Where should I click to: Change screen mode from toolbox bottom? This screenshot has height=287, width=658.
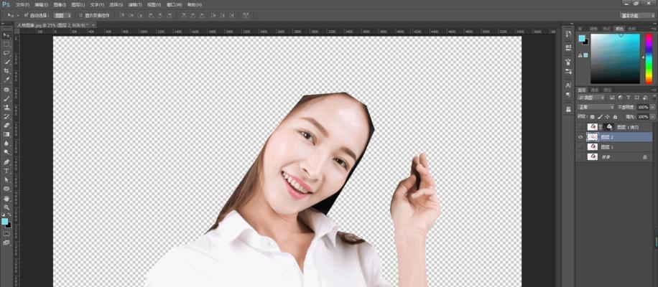pyautogui.click(x=6, y=243)
